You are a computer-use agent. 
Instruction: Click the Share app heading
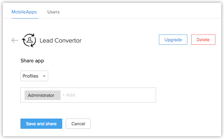(32, 60)
